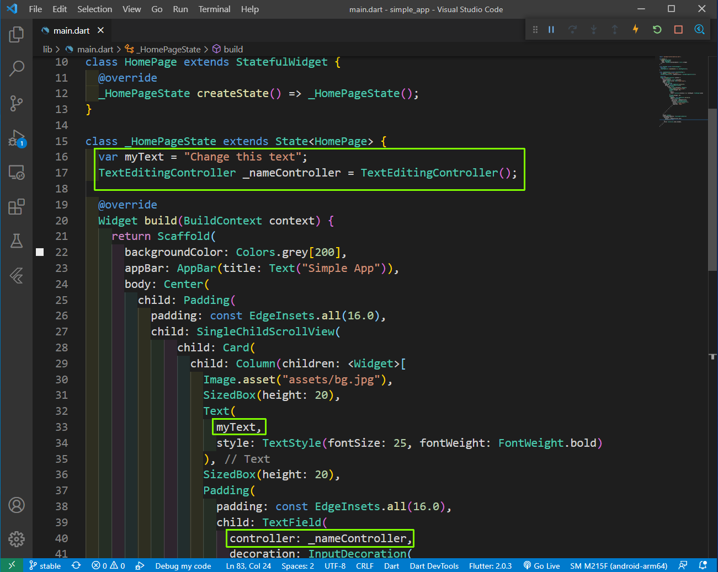Screen dimensions: 718x572
Task: Open the Accounts menu
Action: [x=17, y=505]
